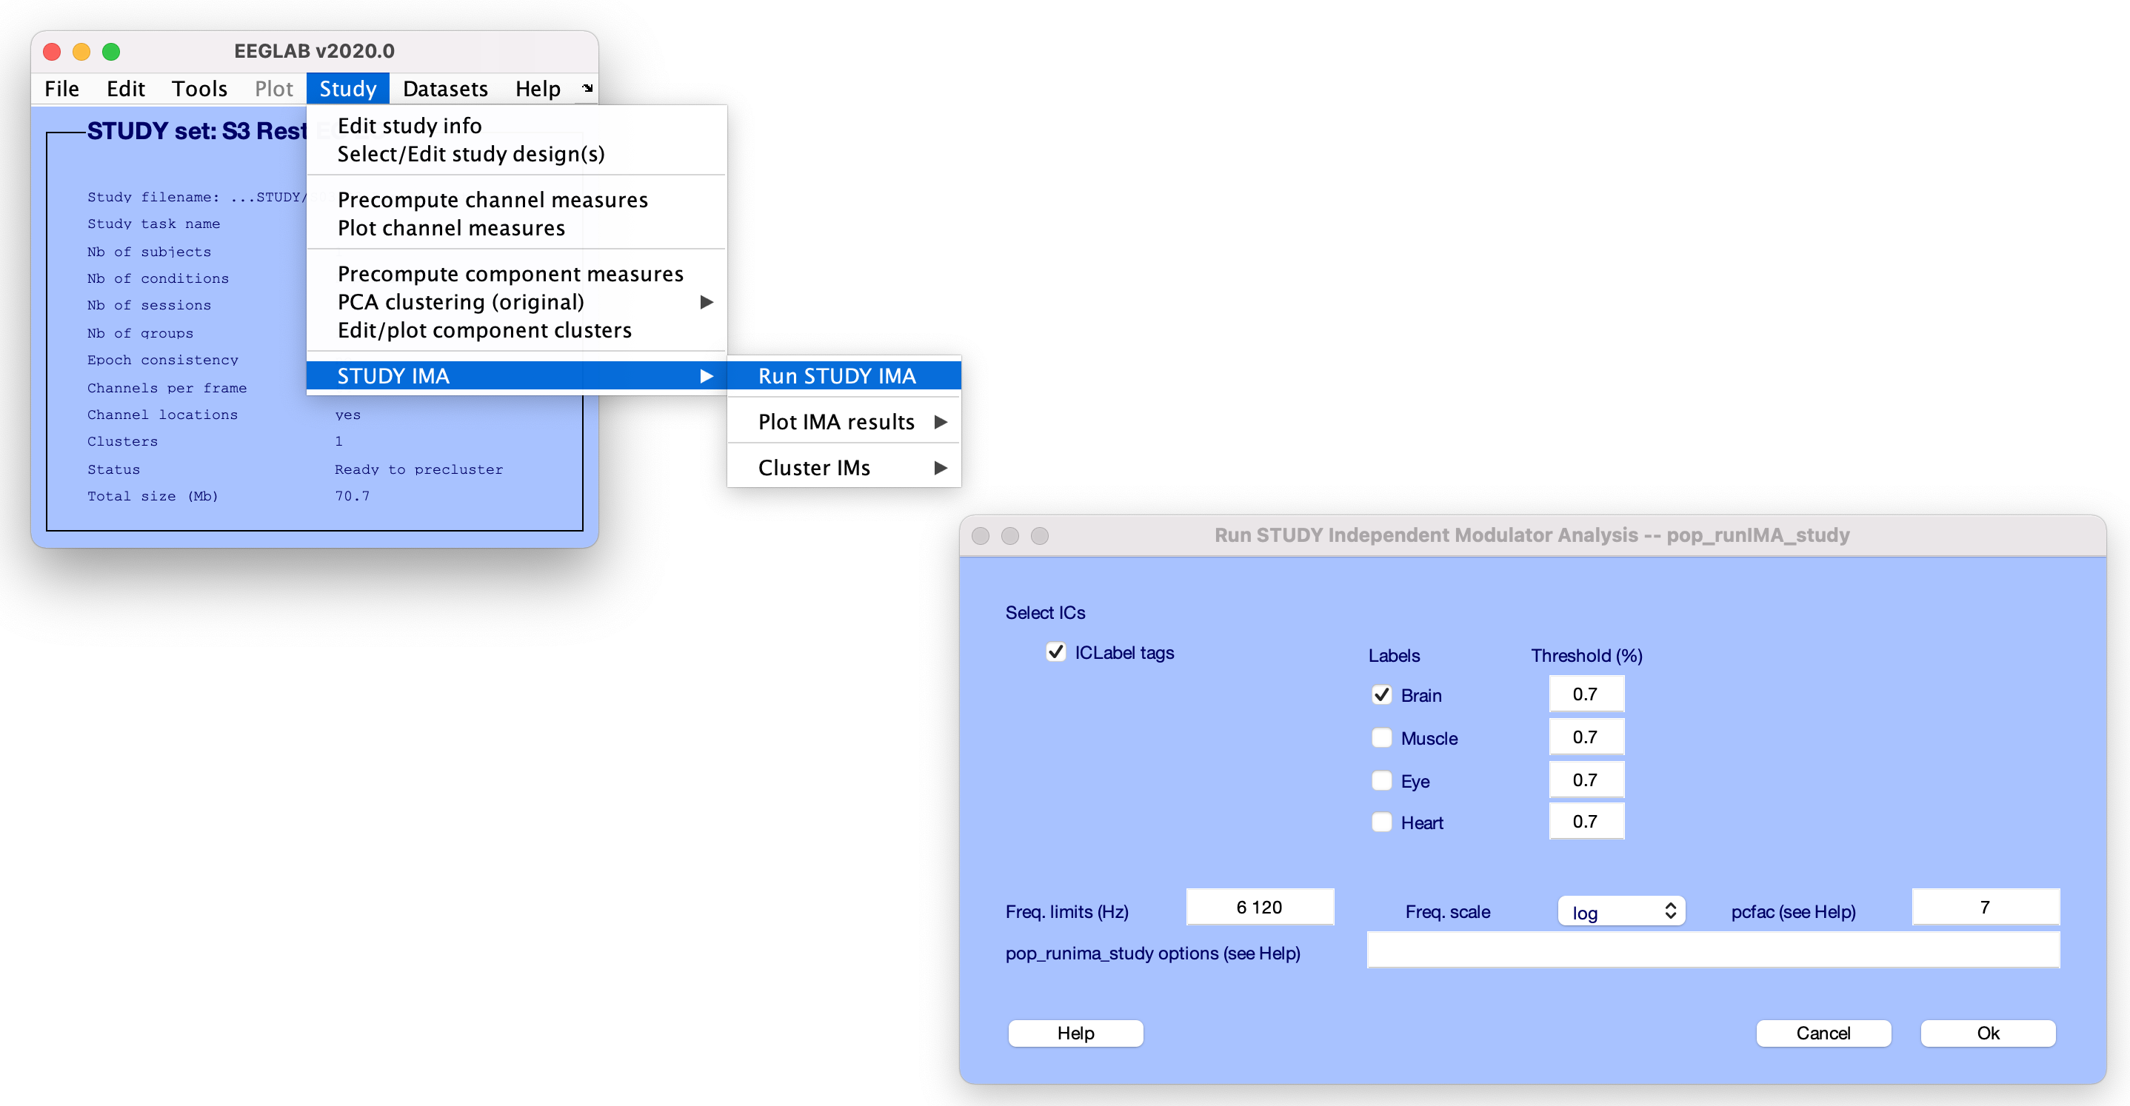The height and width of the screenshot is (1106, 2130).
Task: Select Run STUDY IMA menu entry
Action: tap(837, 376)
